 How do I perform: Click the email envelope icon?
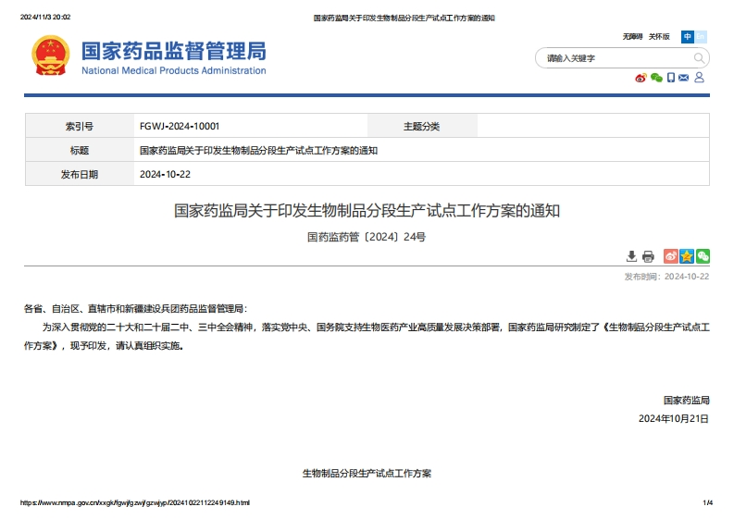684,78
